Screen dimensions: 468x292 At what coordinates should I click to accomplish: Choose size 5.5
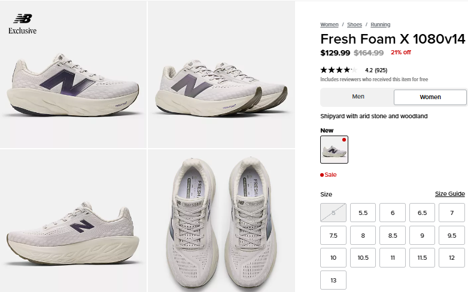(363, 213)
